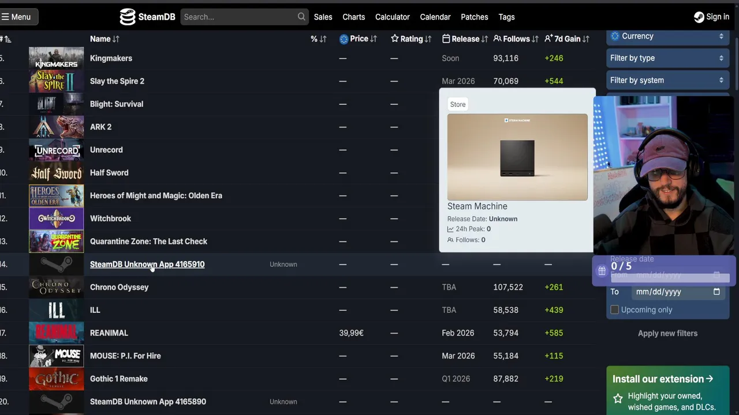Click the Blight: Survival thumbnail
Screen dimensions: 739x415
[56, 104]
